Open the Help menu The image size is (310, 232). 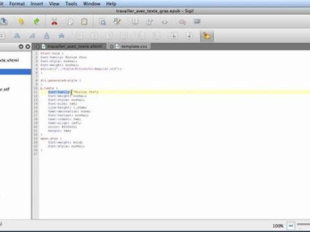coord(111,4)
